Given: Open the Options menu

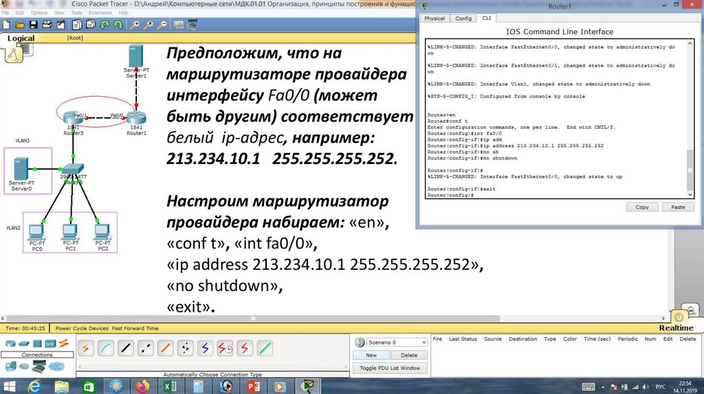Looking at the screenshot, I should tap(39, 12).
